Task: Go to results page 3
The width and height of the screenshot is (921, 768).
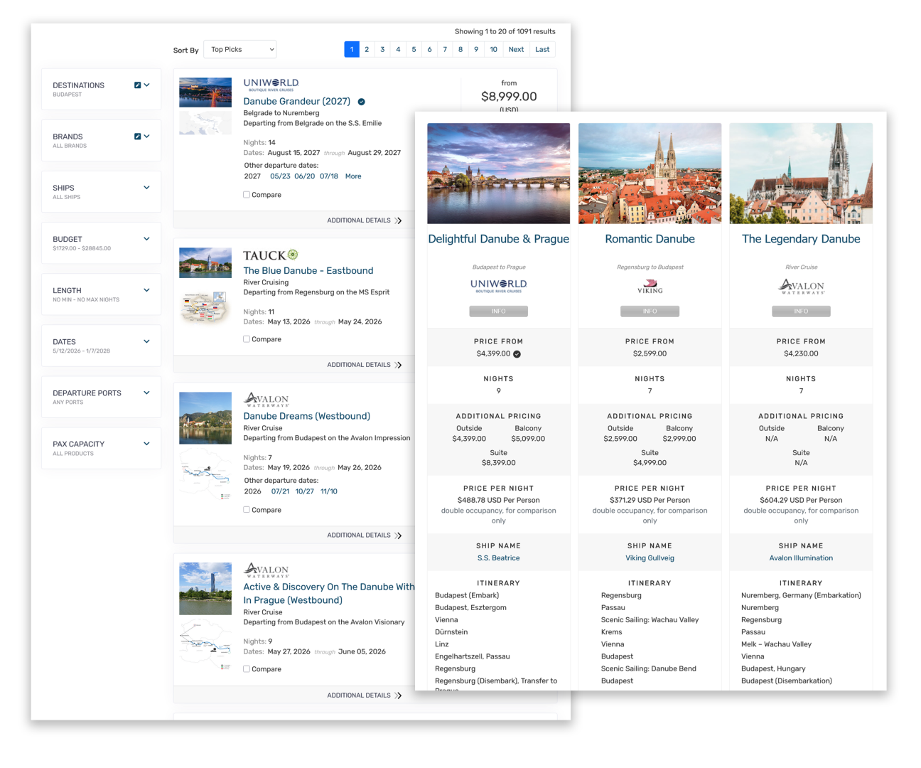Action: 382,50
